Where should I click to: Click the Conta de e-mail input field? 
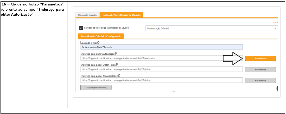pos(161,47)
